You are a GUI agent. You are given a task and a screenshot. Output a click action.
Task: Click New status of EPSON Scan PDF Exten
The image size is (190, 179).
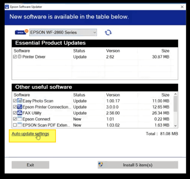[77, 125]
